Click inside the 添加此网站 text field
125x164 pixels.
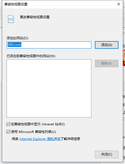(x=49, y=45)
